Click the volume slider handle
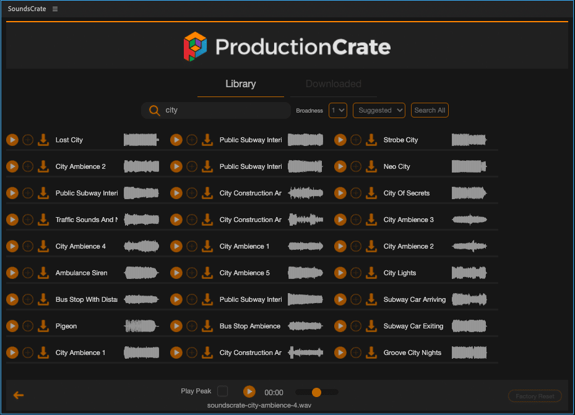Image resolution: width=575 pixels, height=415 pixels. (x=316, y=392)
